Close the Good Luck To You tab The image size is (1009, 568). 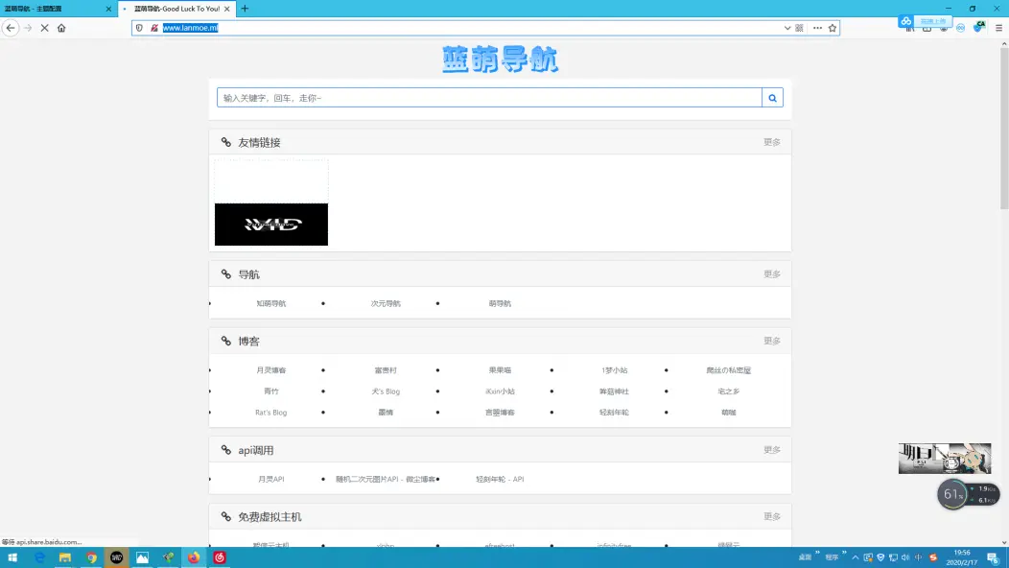click(x=227, y=9)
